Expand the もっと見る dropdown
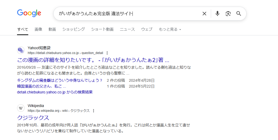This screenshot has height=140, width=278. (170, 29)
